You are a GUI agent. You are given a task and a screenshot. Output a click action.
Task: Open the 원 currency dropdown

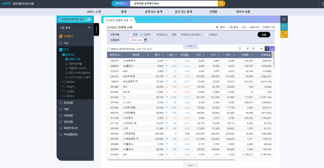pos(257,48)
